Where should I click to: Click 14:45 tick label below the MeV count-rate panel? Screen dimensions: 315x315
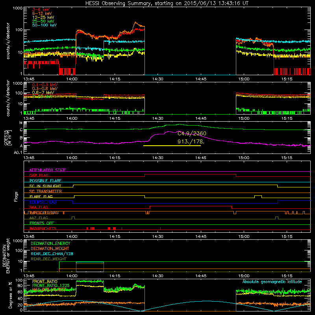pyautogui.click(x=201, y=119)
